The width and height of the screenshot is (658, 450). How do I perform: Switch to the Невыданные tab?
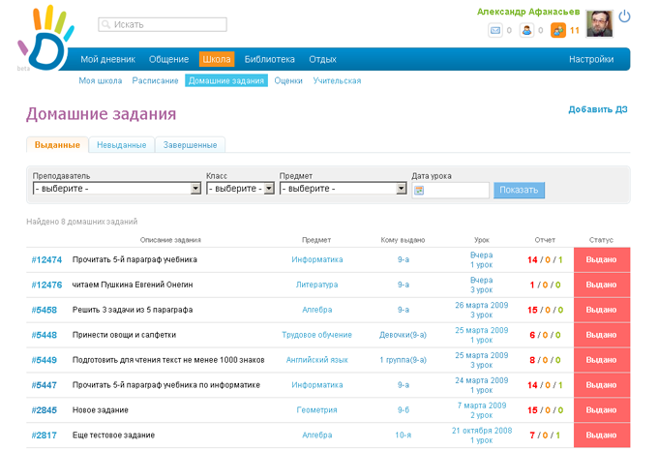coord(122,145)
